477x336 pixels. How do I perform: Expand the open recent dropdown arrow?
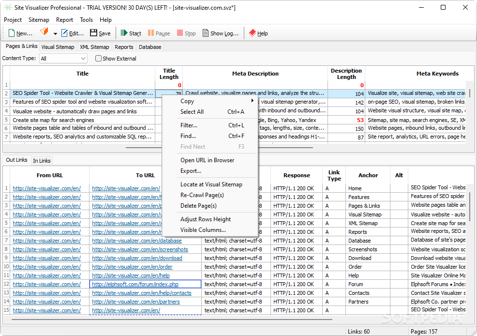55,33
